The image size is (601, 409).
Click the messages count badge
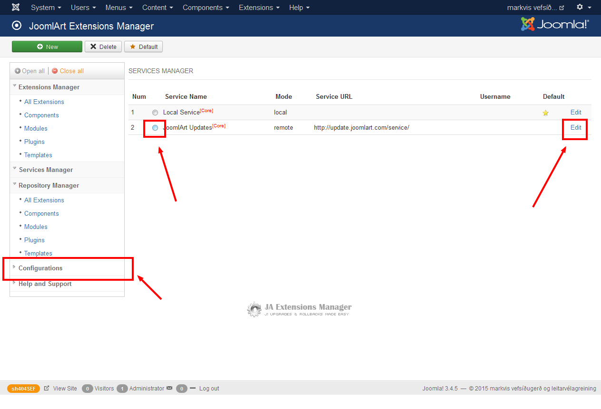pyautogui.click(x=181, y=389)
